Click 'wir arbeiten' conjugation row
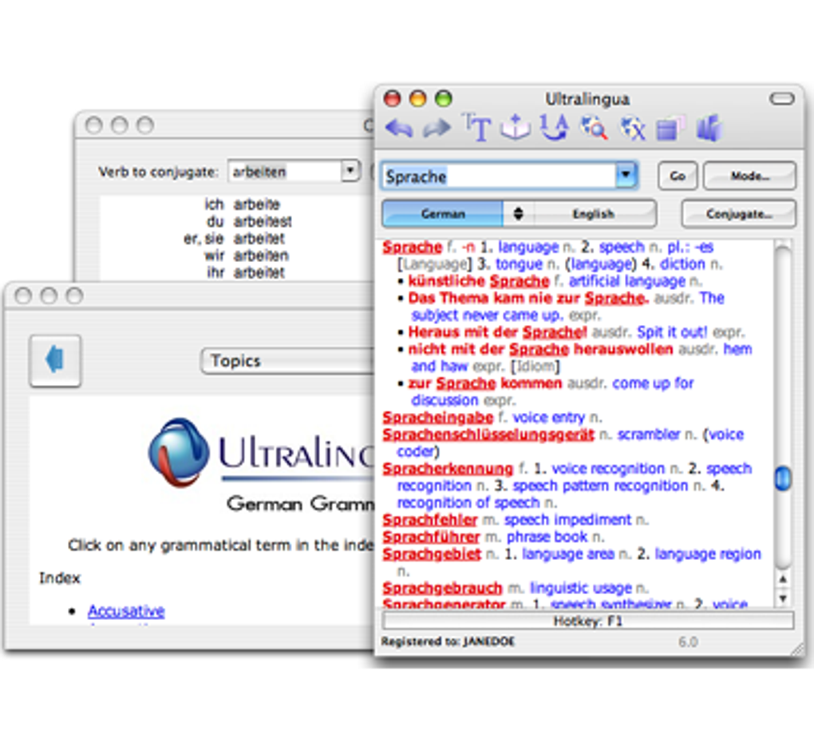Image resolution: width=814 pixels, height=750 pixels. (247, 256)
